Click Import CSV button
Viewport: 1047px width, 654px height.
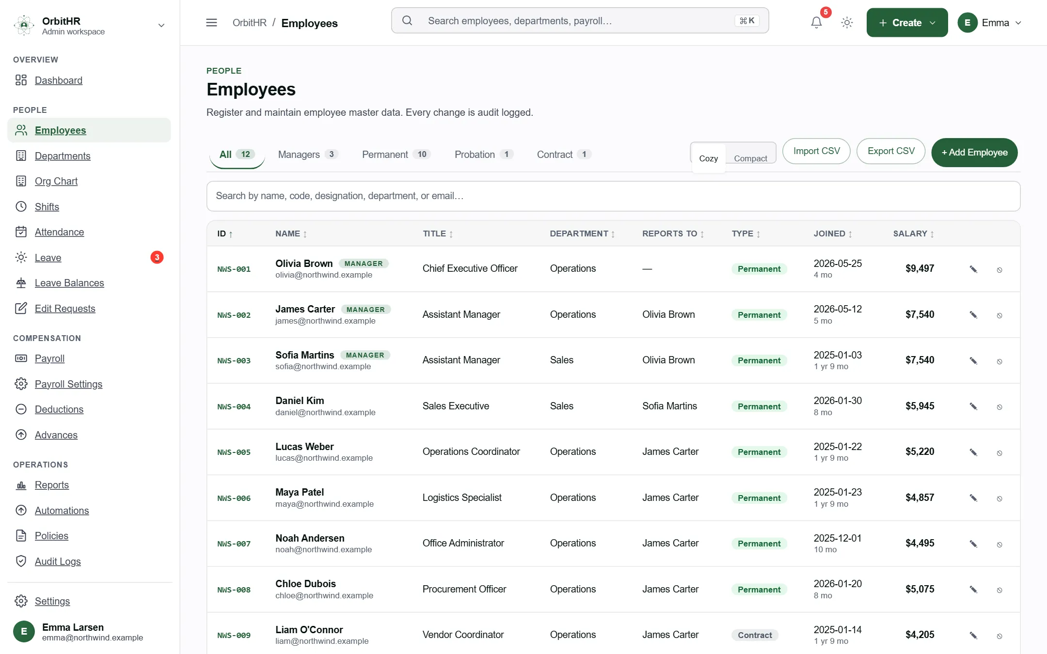pyautogui.click(x=816, y=151)
